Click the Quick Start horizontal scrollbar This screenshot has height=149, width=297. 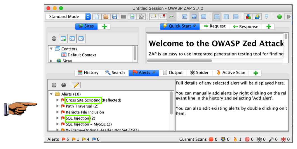tap(179, 60)
